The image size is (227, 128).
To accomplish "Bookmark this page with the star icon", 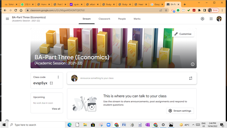I will click(x=166, y=10).
